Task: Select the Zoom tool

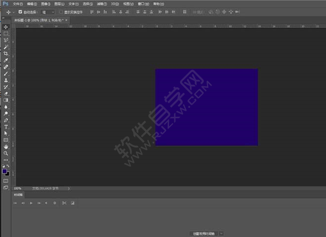Action: 6,153
